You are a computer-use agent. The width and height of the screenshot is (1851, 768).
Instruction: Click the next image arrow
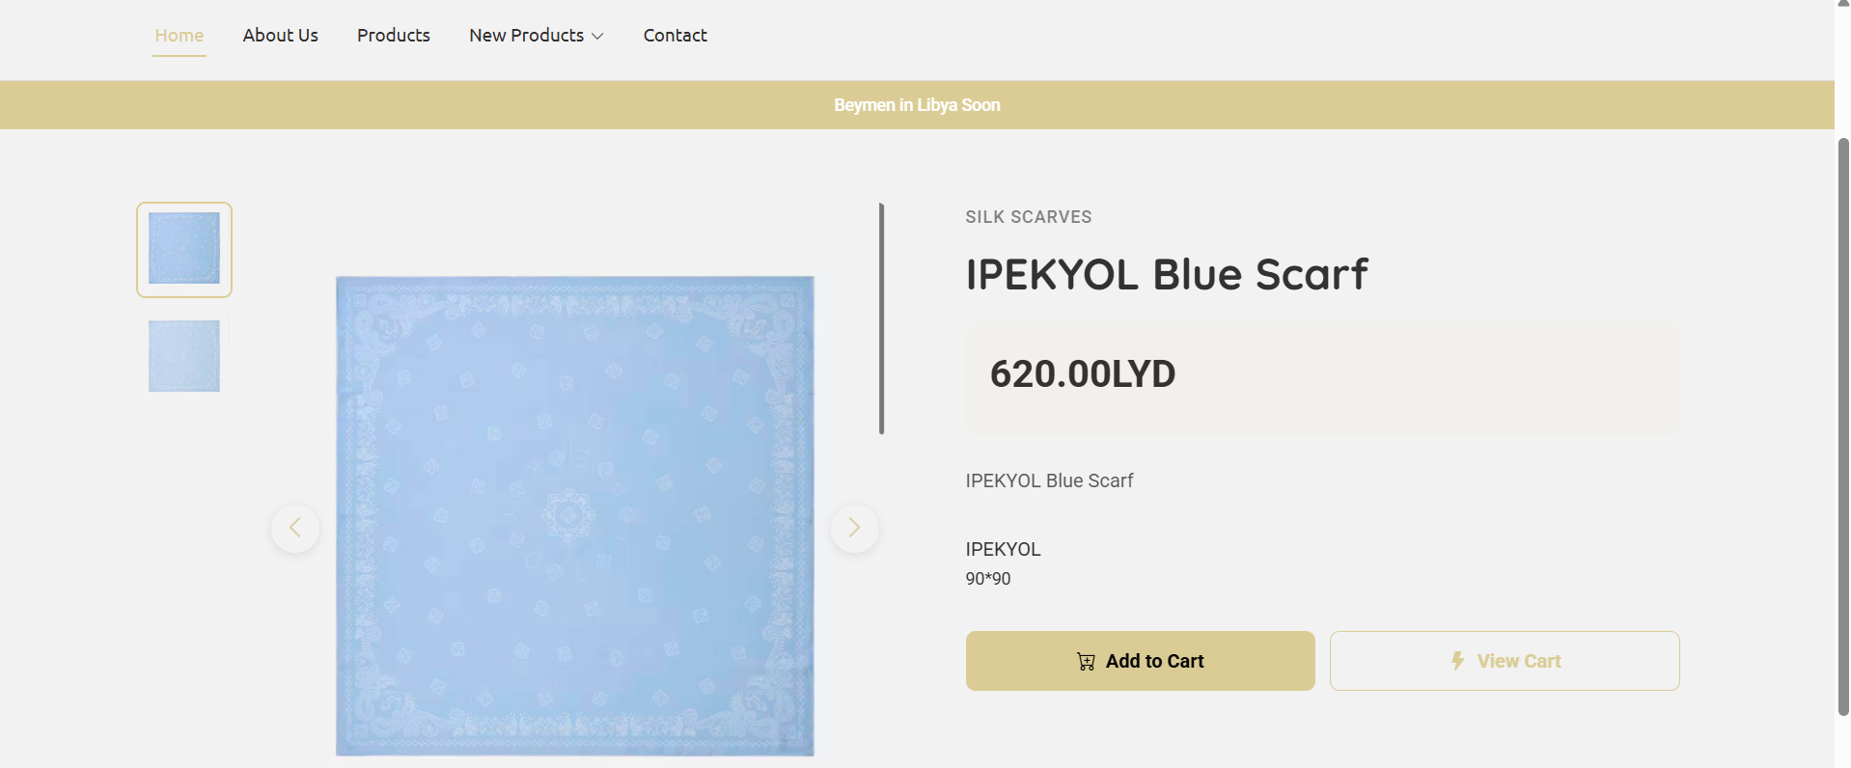(x=854, y=528)
